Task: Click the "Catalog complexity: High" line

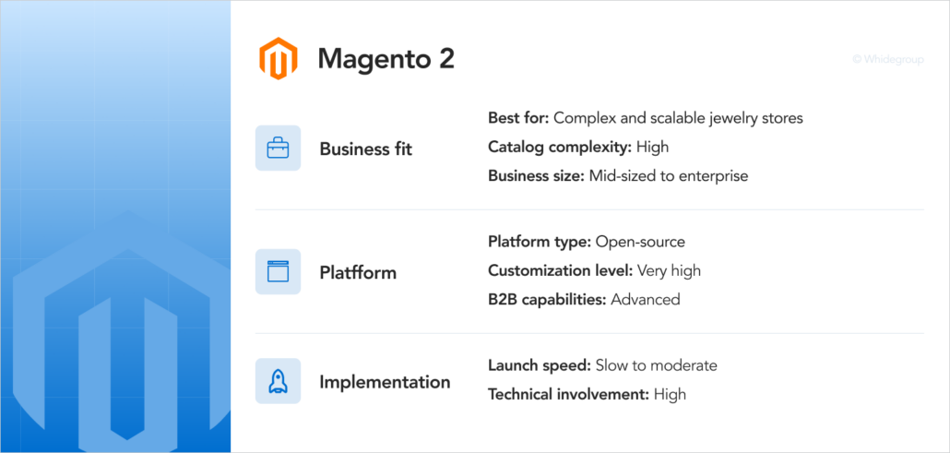Action: pyautogui.click(x=578, y=147)
